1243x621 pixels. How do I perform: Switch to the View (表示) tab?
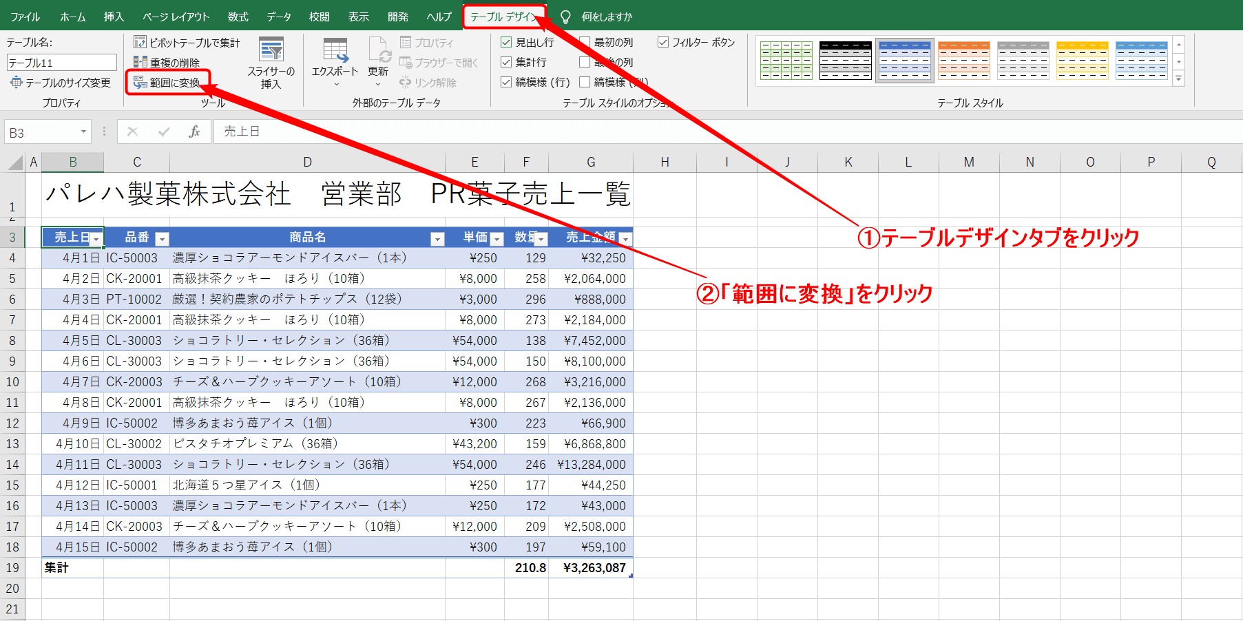[358, 17]
